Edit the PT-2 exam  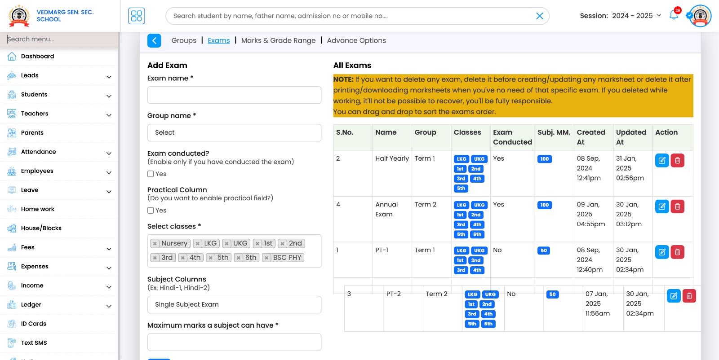point(674,296)
